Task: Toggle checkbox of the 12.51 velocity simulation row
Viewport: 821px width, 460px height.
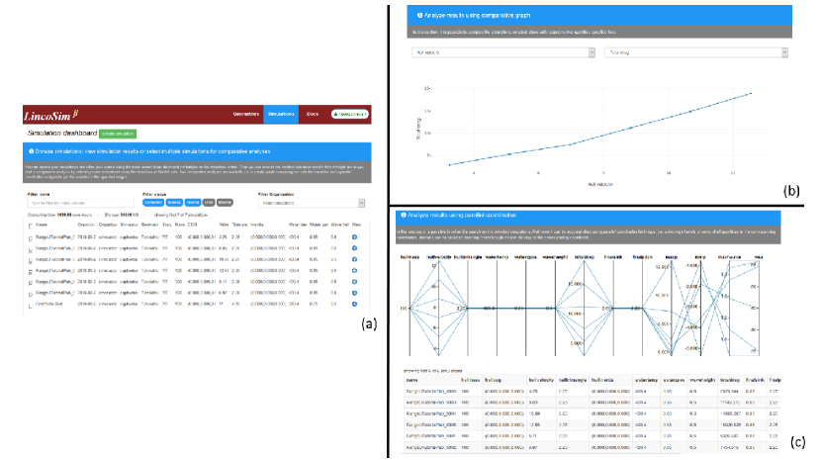Action: [x=31, y=272]
